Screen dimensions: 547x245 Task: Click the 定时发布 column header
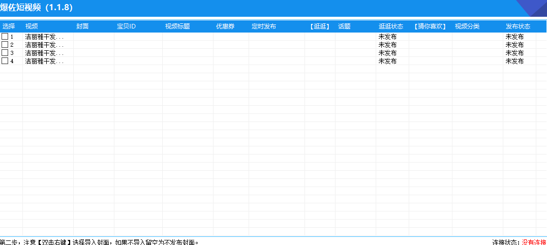264,26
